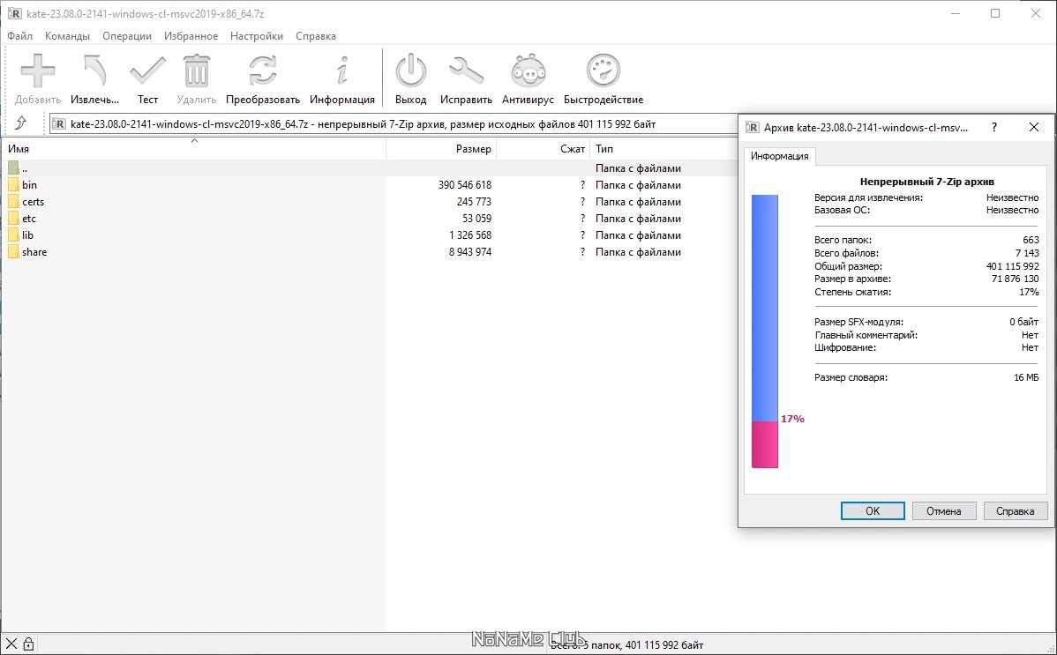Click the bin folder icon
This screenshot has width=1057, height=655.
(x=13, y=184)
